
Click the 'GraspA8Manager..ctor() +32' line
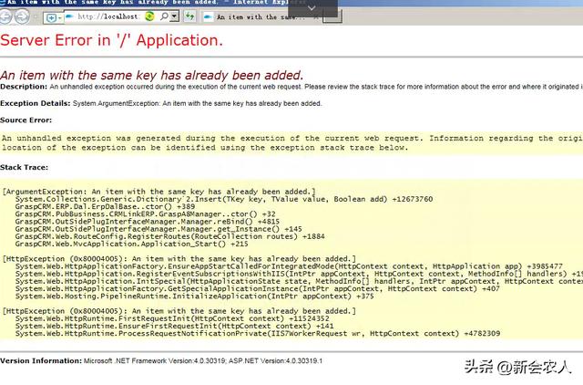(146, 214)
